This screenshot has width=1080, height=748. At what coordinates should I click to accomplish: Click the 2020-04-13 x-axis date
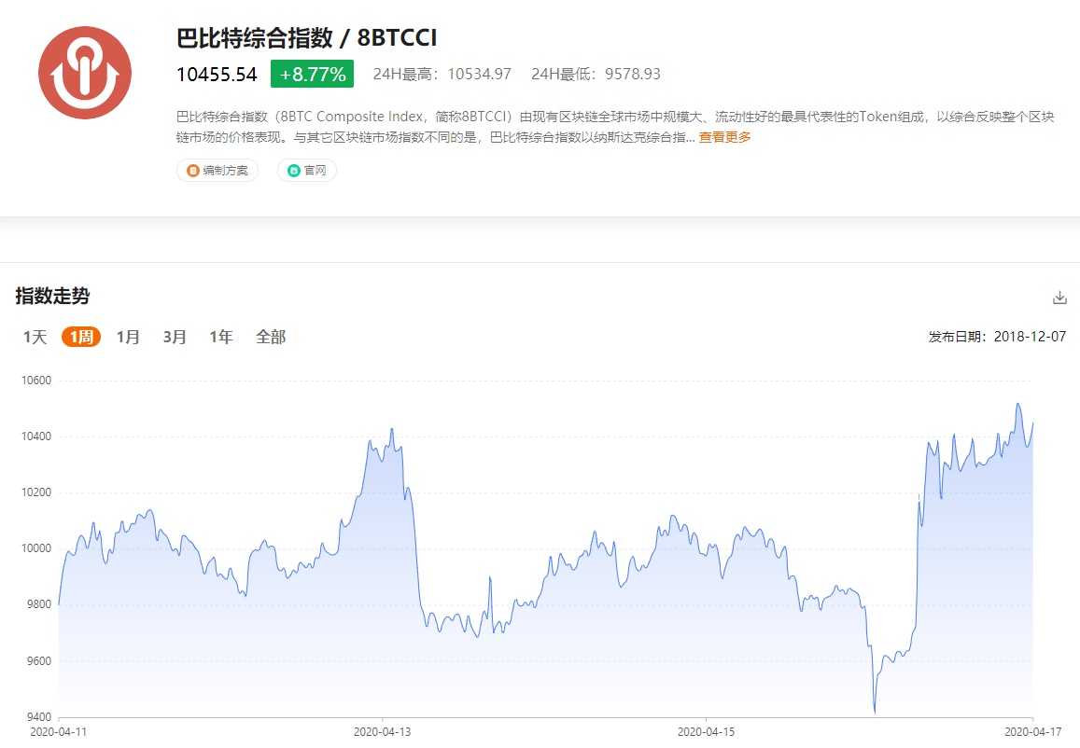[x=383, y=732]
